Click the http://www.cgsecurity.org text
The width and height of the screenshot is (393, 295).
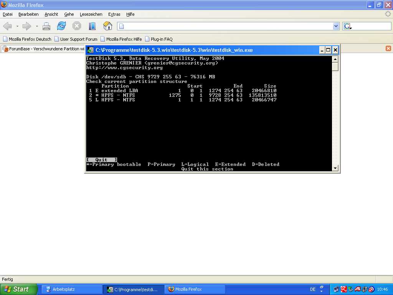click(125, 68)
